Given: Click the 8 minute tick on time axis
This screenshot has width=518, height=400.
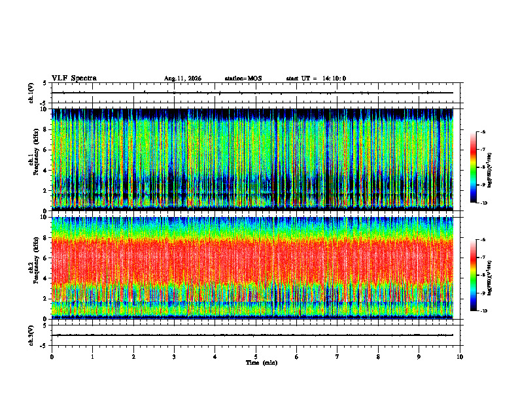Looking at the screenshot, I should coord(378,357).
